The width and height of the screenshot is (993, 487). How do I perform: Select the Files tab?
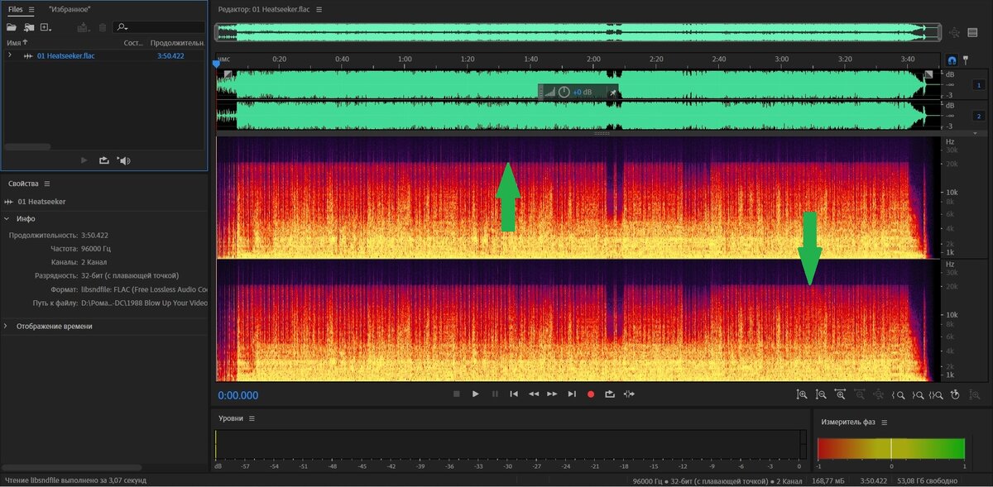point(16,9)
